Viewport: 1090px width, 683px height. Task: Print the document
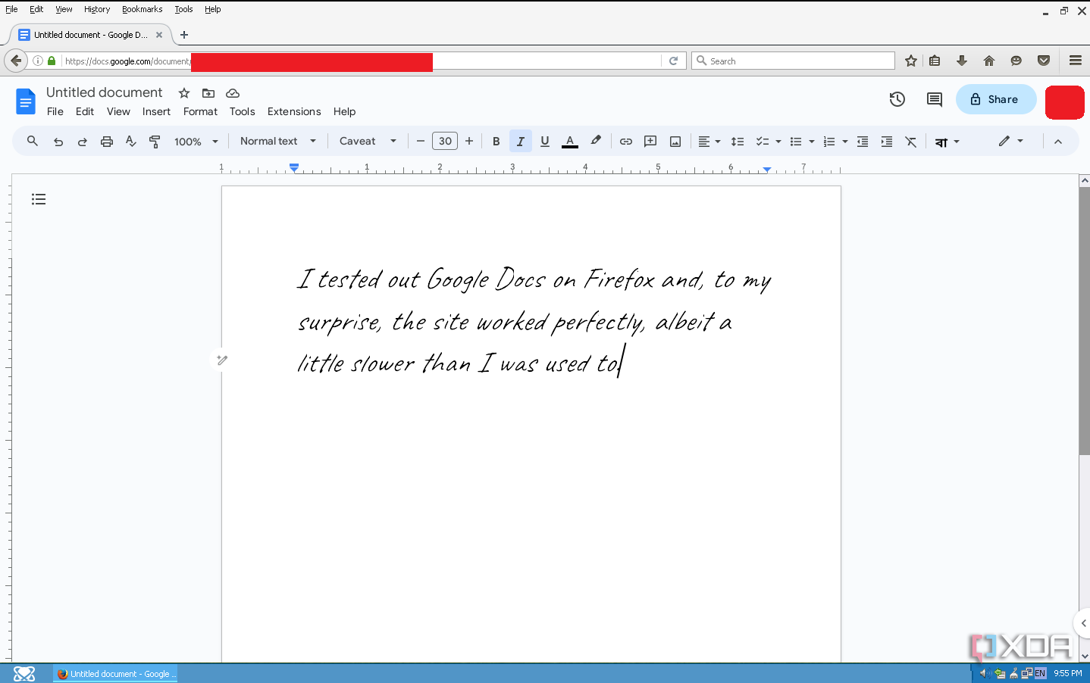pos(107,142)
